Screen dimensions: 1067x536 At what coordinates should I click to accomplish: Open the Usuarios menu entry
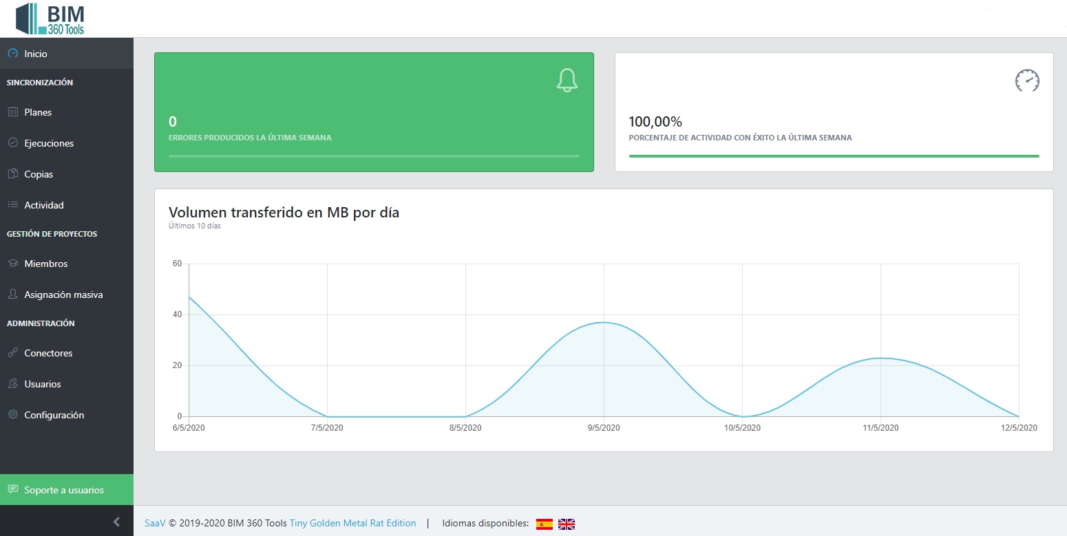[43, 384]
